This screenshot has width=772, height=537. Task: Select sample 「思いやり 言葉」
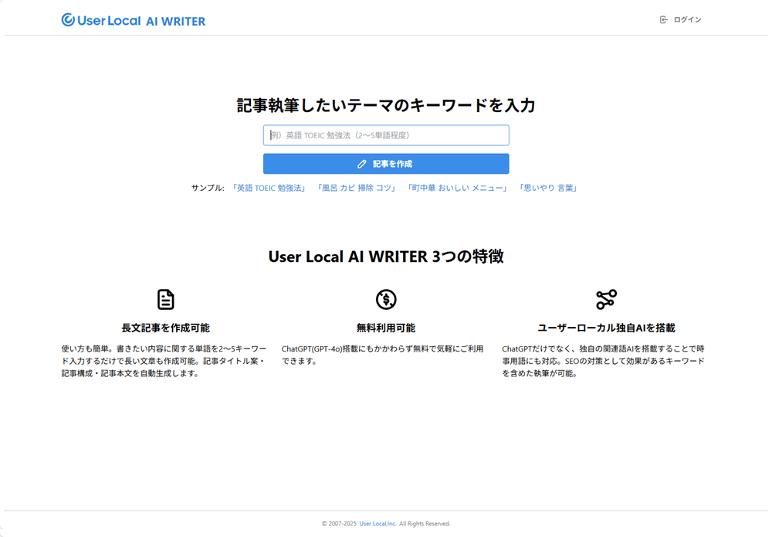click(548, 188)
